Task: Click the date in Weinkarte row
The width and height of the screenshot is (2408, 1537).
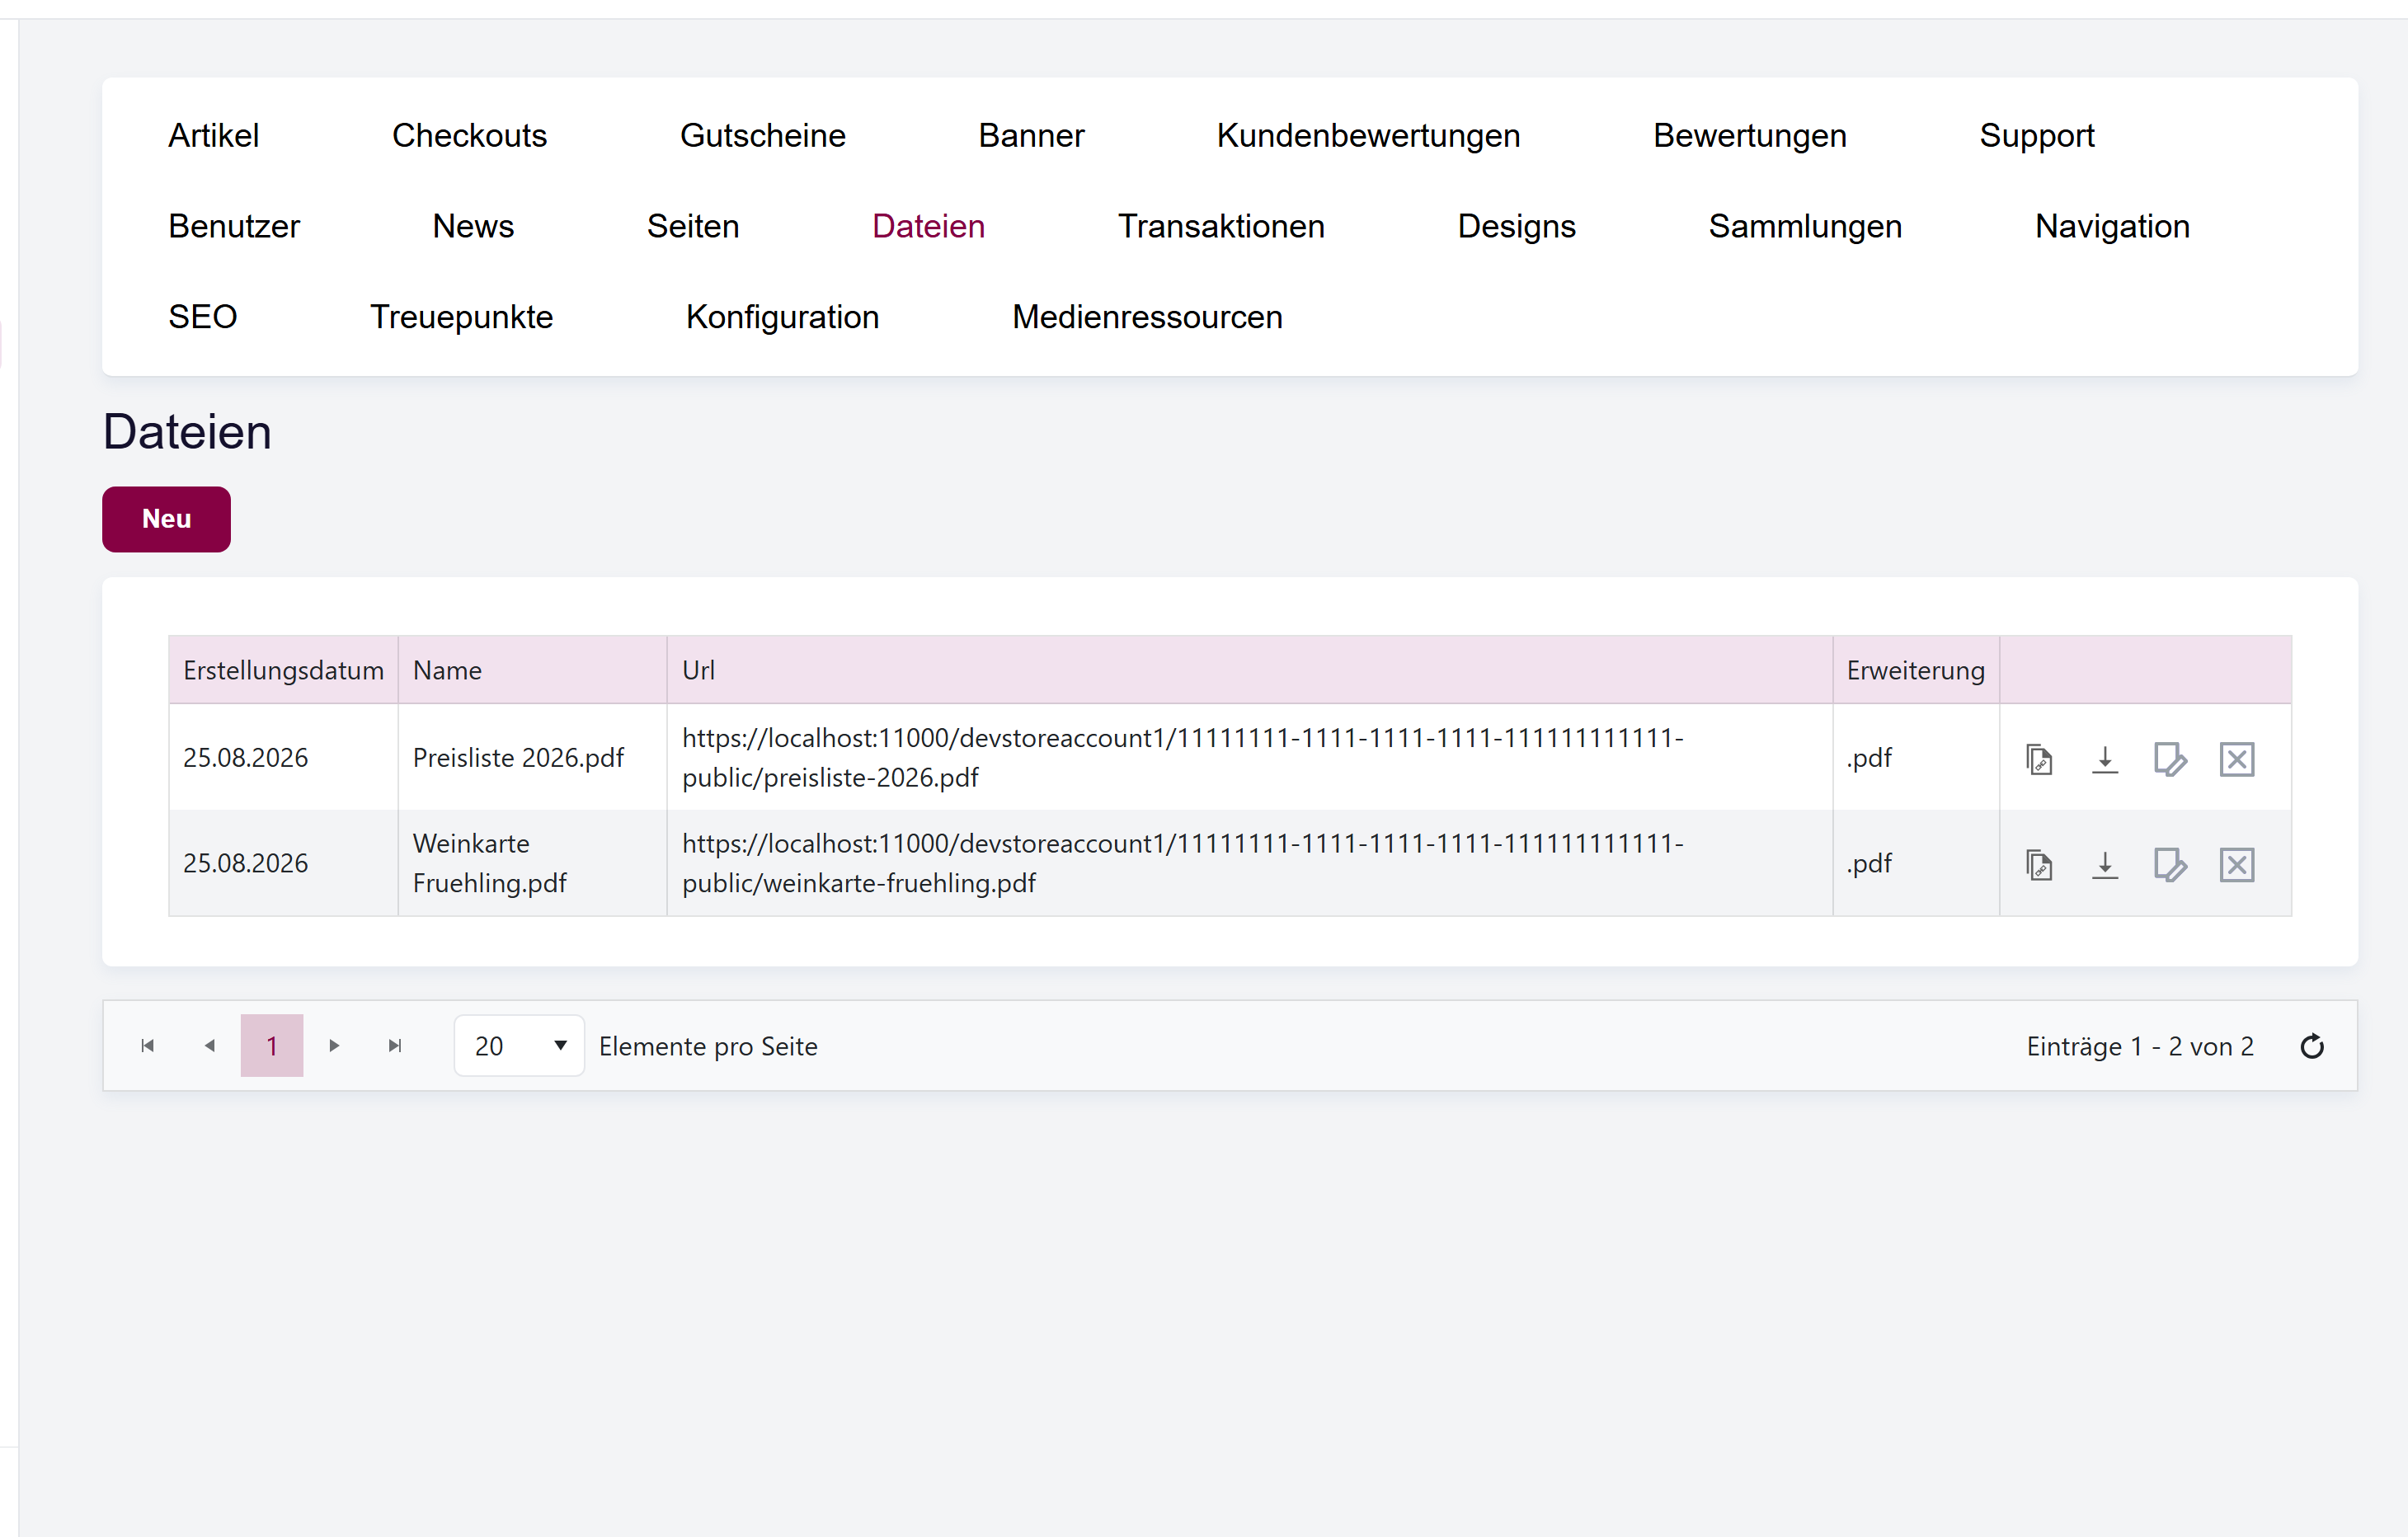Action: (x=245, y=863)
